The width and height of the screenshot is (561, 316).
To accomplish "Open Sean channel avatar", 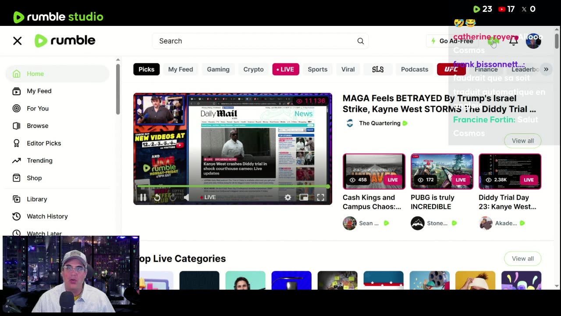I will pos(350,223).
